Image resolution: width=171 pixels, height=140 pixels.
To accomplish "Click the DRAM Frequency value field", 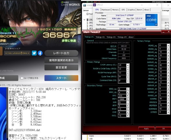I will [x=124, y=58].
